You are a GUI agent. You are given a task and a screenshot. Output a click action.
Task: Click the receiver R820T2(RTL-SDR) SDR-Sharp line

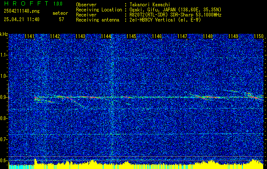(175, 15)
